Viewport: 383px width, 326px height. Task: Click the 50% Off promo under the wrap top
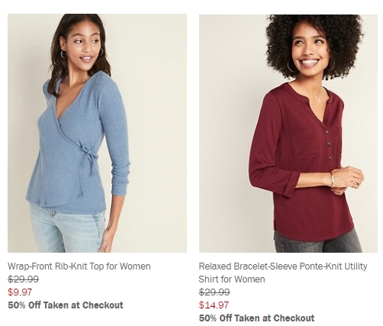pos(66,305)
